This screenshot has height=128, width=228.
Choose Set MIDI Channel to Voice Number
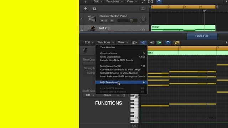coord(121,73)
